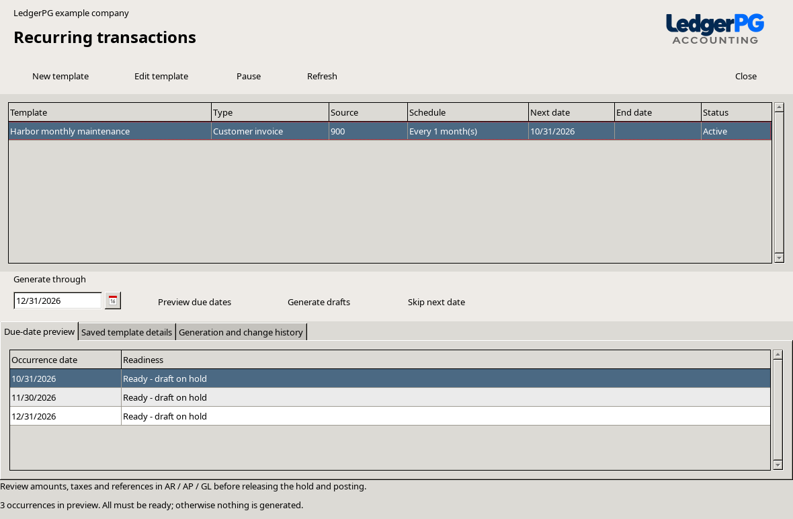Click the New template button

60,77
